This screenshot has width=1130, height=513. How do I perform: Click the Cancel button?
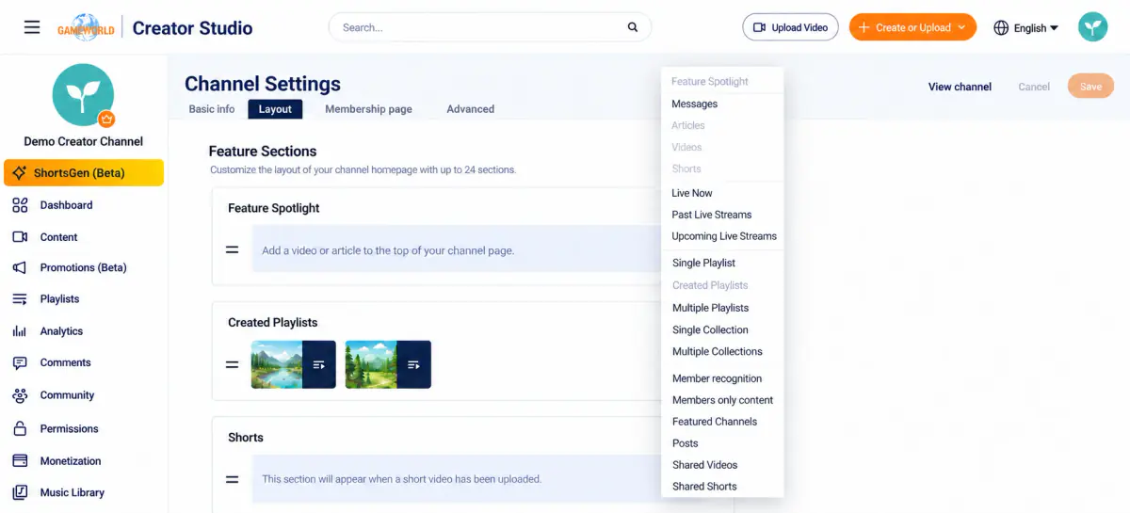coord(1034,87)
